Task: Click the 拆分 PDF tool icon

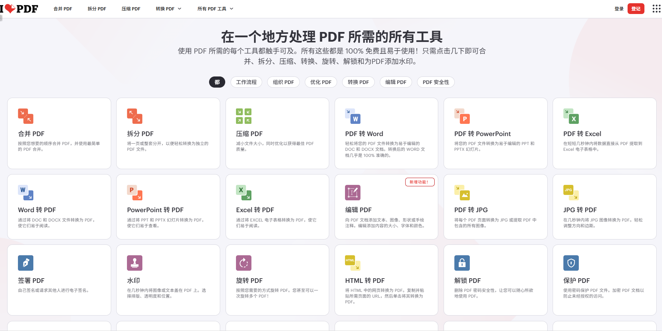Action: [134, 116]
